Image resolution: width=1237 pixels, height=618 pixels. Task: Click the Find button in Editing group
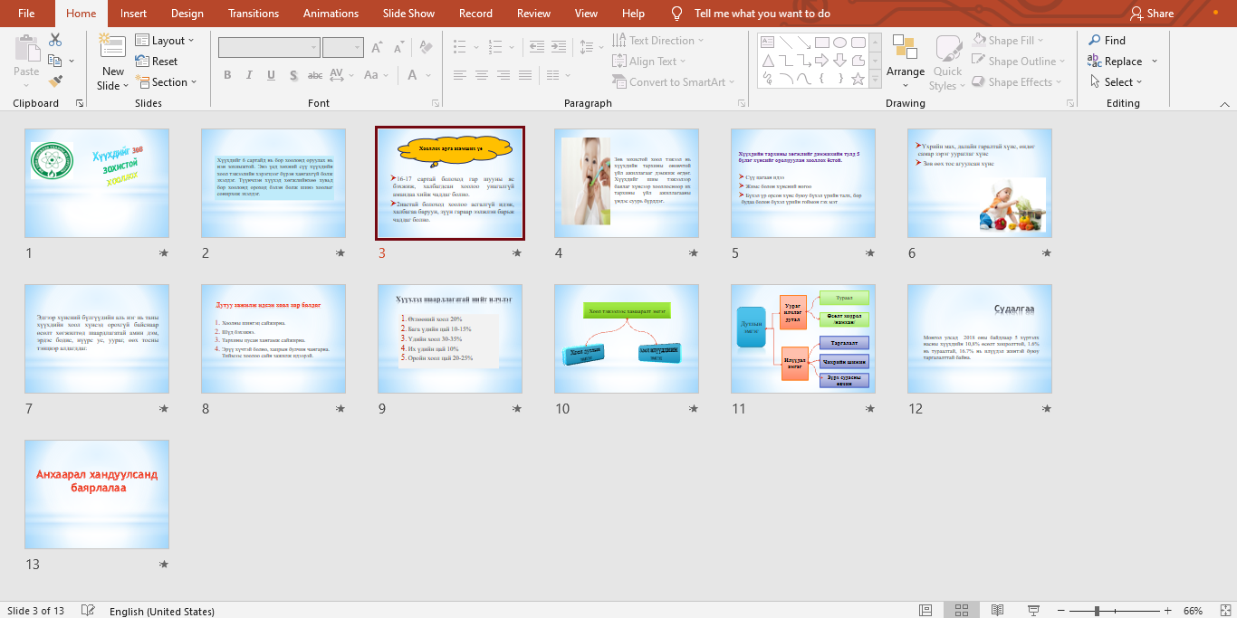[x=1107, y=41]
